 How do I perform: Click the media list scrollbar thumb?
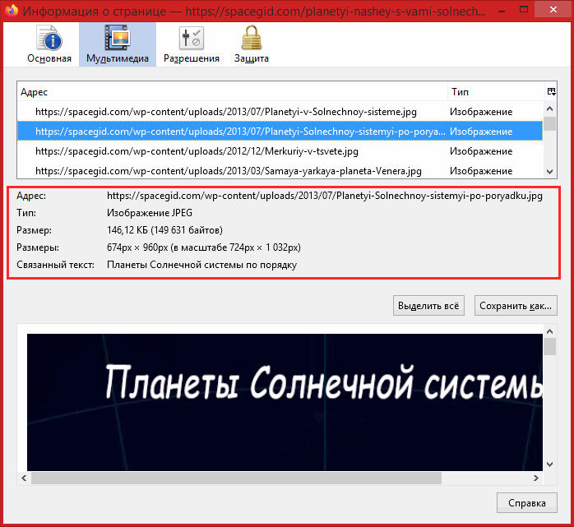(x=549, y=123)
